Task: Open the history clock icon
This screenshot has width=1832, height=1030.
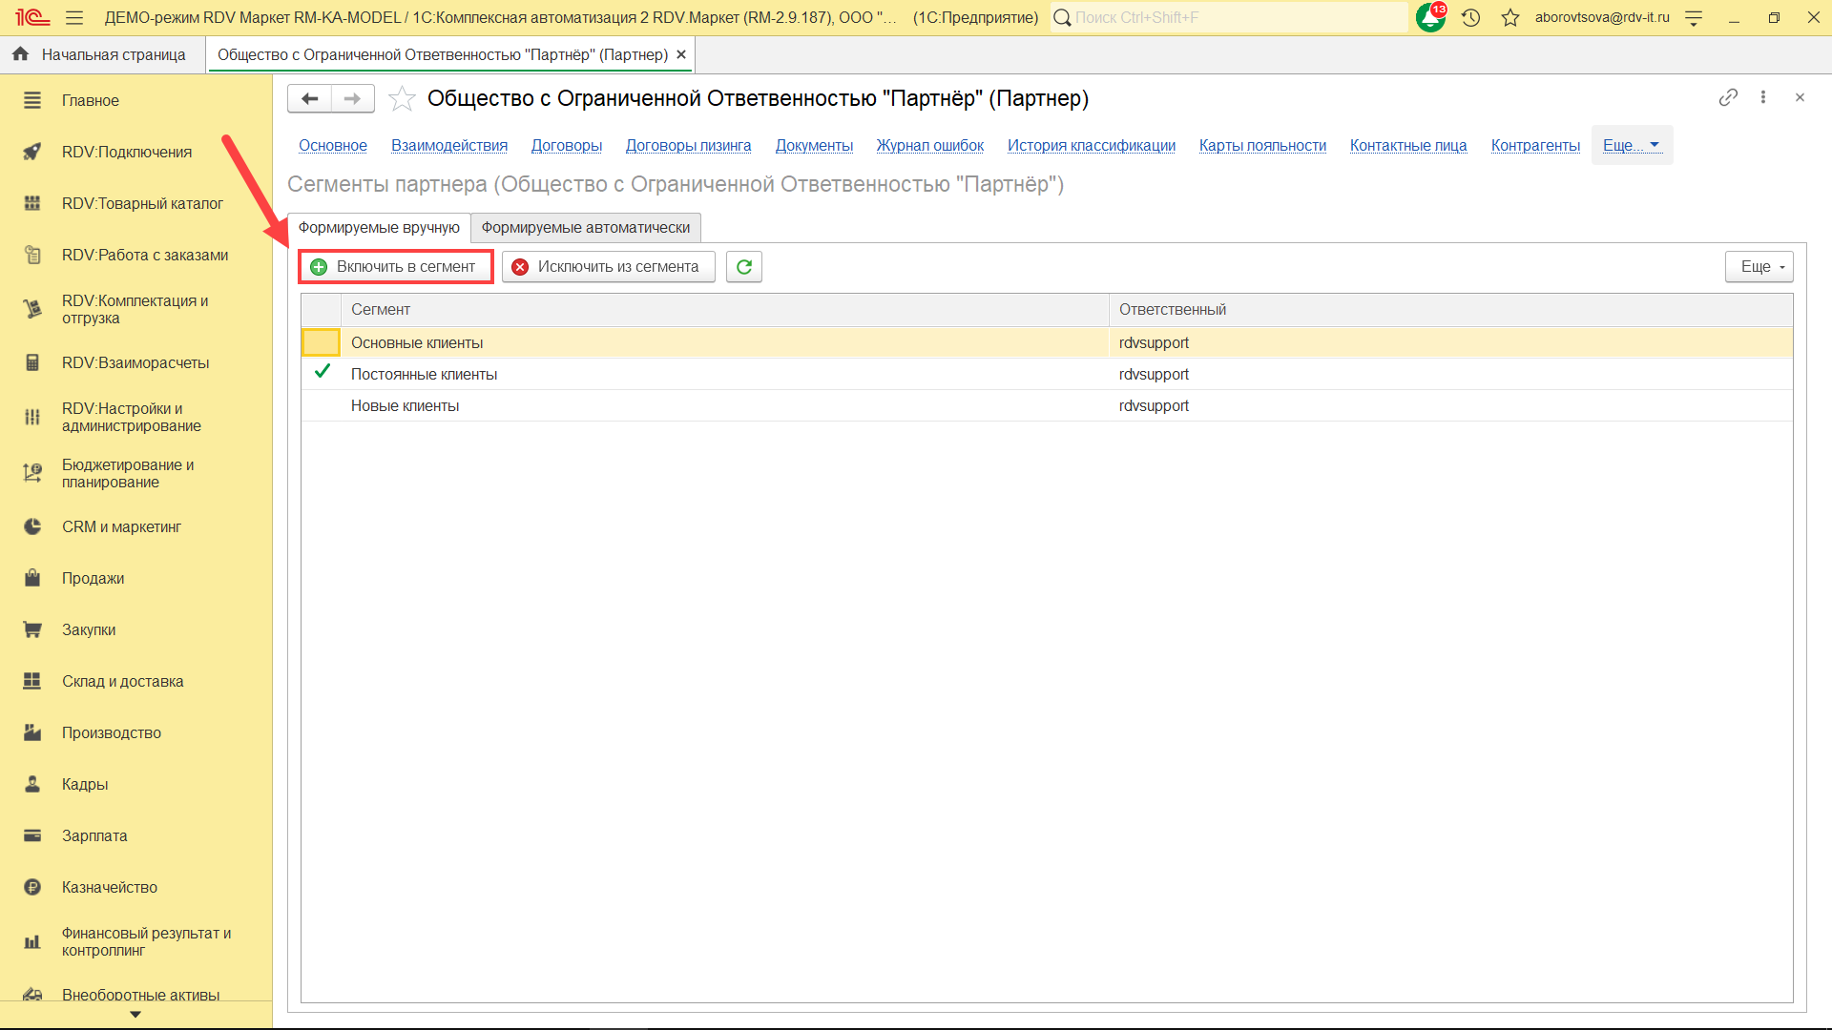Action: 1470,17
